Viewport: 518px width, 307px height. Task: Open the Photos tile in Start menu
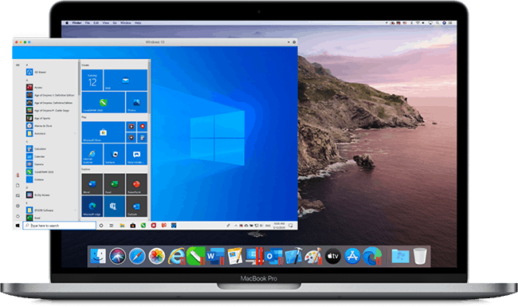click(136, 102)
